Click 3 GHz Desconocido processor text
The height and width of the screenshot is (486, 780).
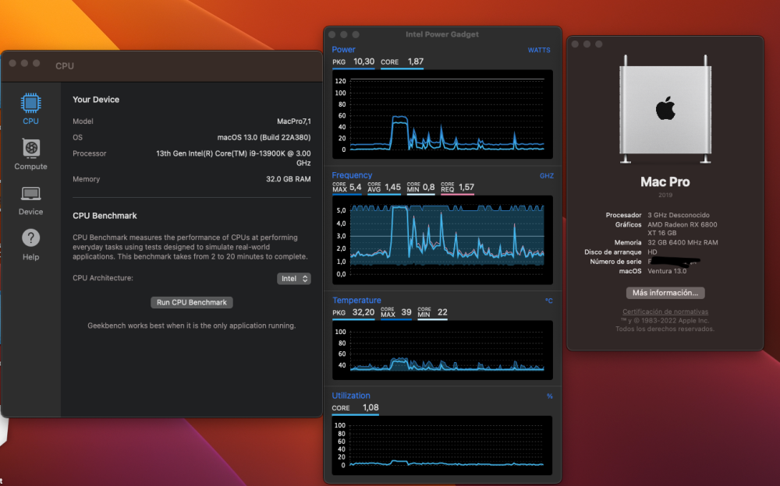pos(679,215)
